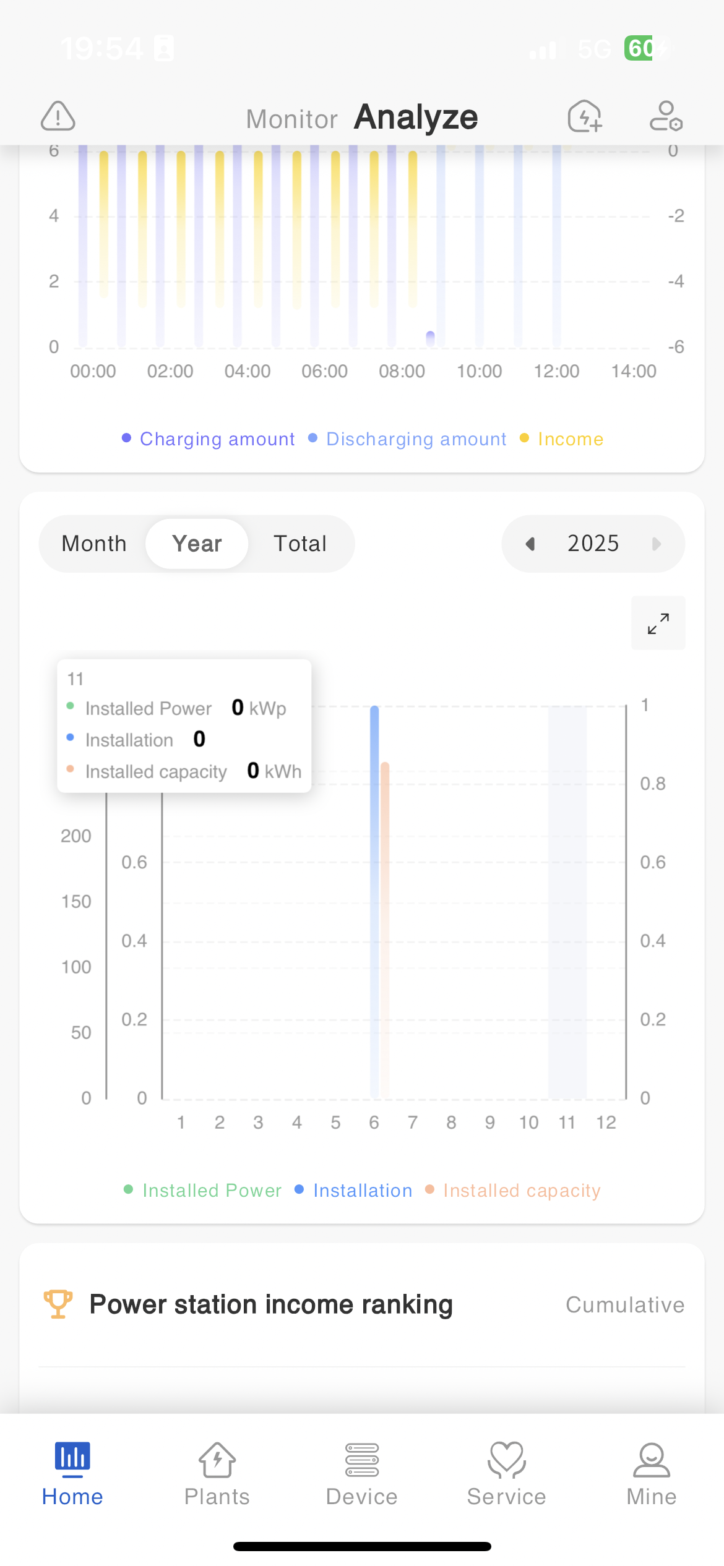724x1566 pixels.
Task: Go to previous year with left arrow
Action: [530, 544]
